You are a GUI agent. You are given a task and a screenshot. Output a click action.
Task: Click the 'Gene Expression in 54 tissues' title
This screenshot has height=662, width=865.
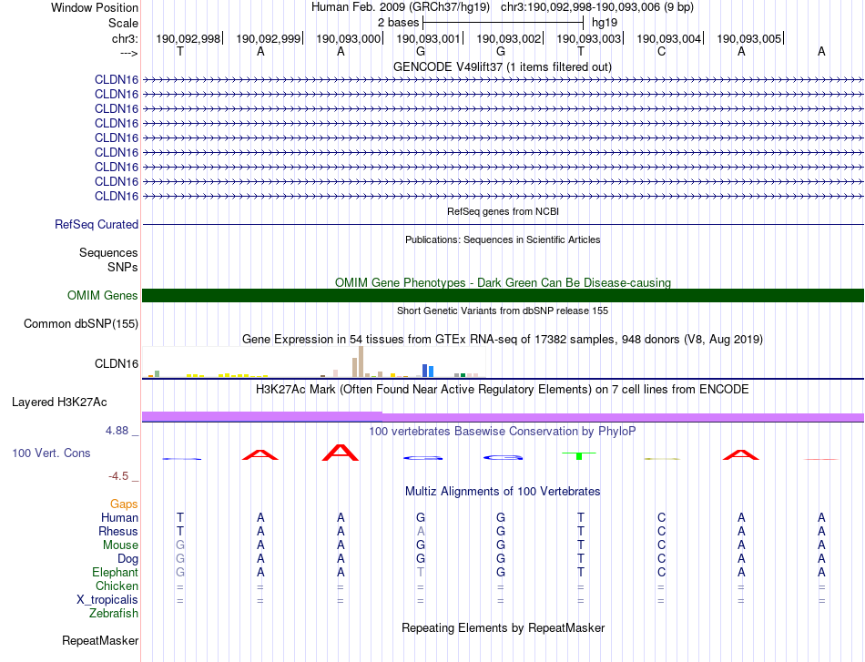(503, 340)
